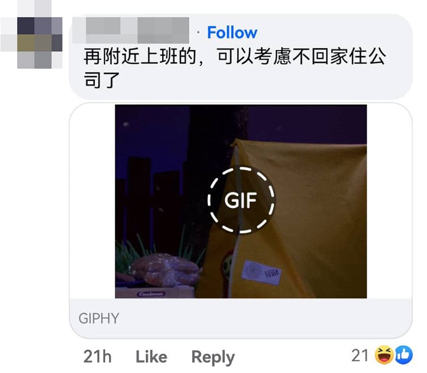Reply to this comment
This screenshot has width=427, height=373.
tap(213, 357)
